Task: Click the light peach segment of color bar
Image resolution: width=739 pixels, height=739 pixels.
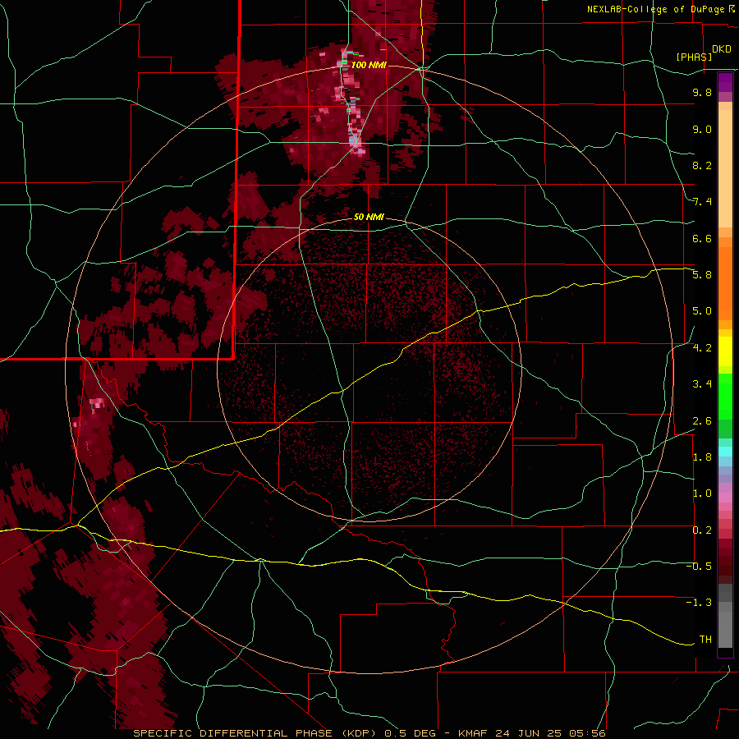Action: [x=725, y=168]
